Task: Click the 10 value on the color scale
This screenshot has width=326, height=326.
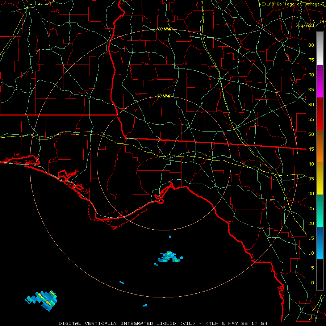Action: tap(311, 253)
